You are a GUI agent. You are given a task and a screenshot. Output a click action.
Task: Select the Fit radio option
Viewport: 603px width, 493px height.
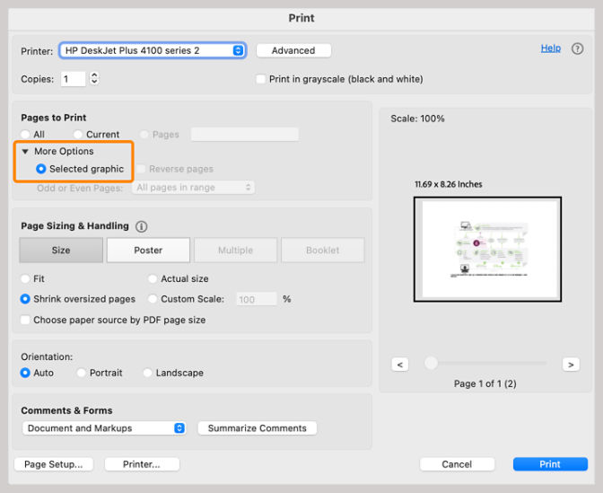coord(26,279)
